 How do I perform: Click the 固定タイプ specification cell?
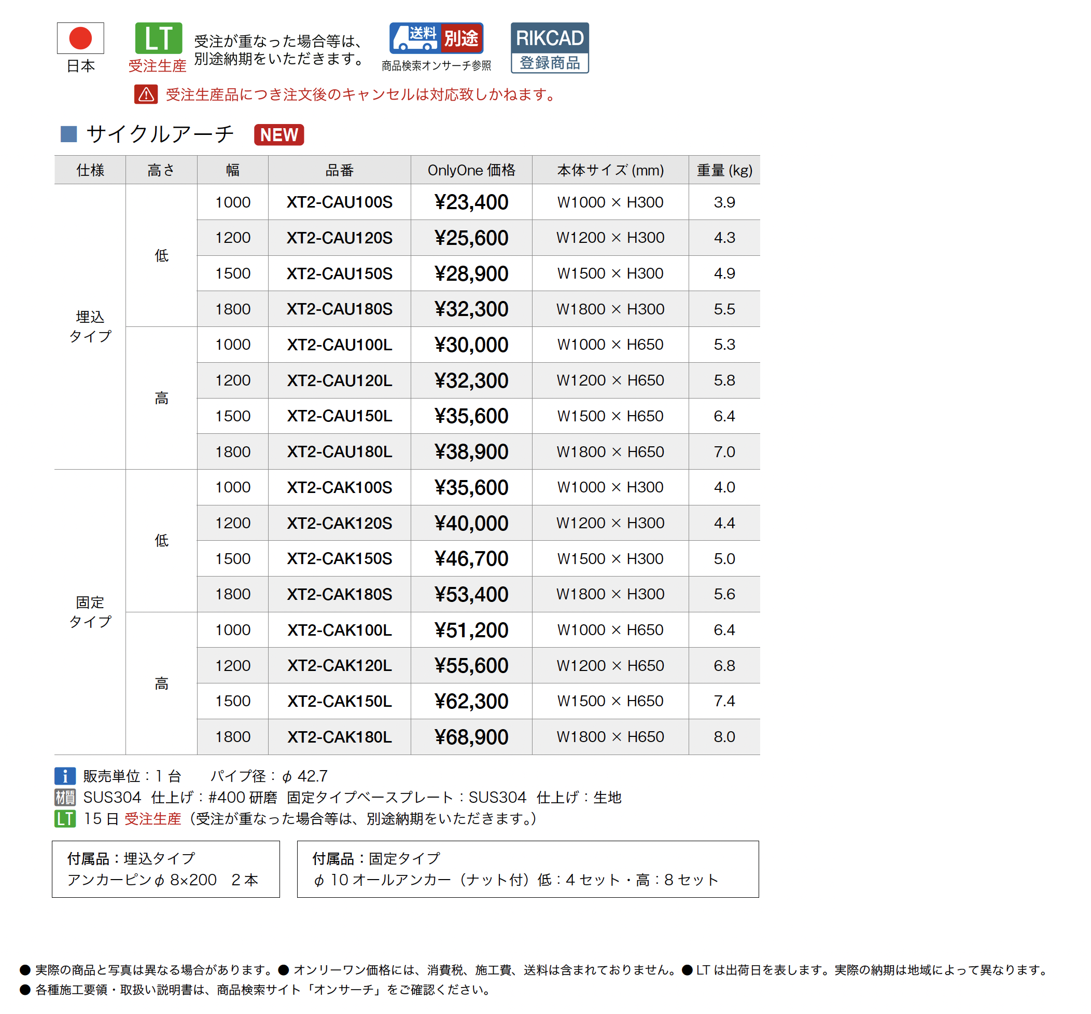[x=90, y=612]
